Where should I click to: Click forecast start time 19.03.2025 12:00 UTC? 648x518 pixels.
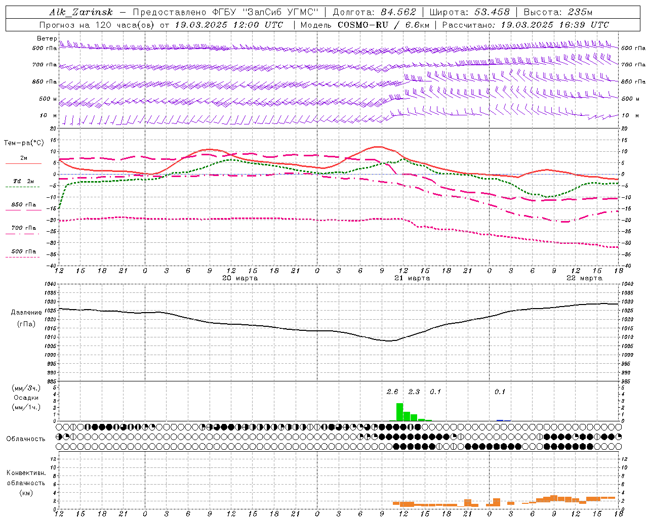229,25
